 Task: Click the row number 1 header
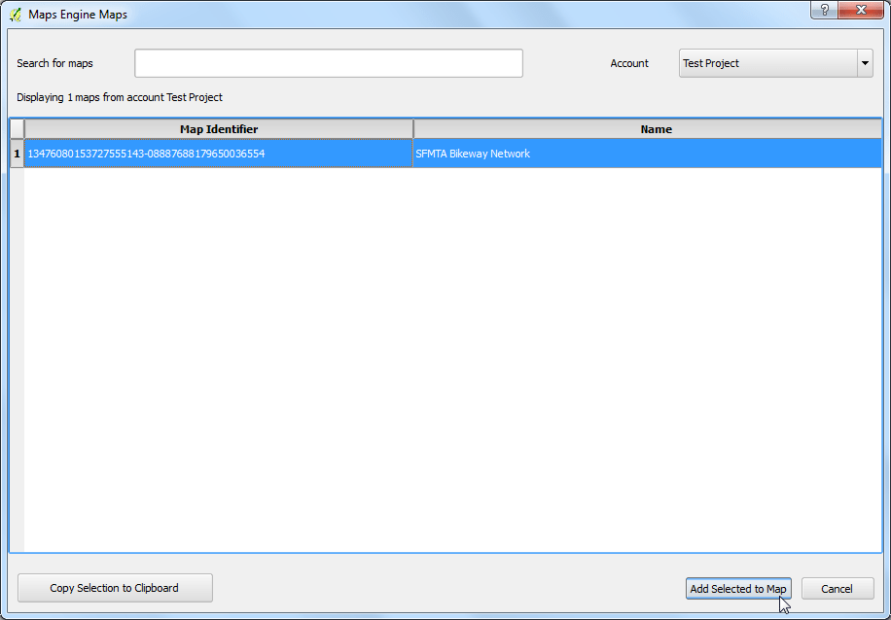pos(17,153)
